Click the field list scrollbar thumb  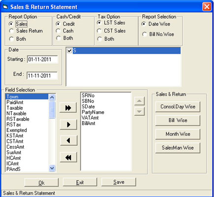coord(52,110)
